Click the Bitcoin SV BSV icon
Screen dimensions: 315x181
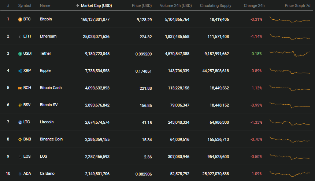click(20, 105)
